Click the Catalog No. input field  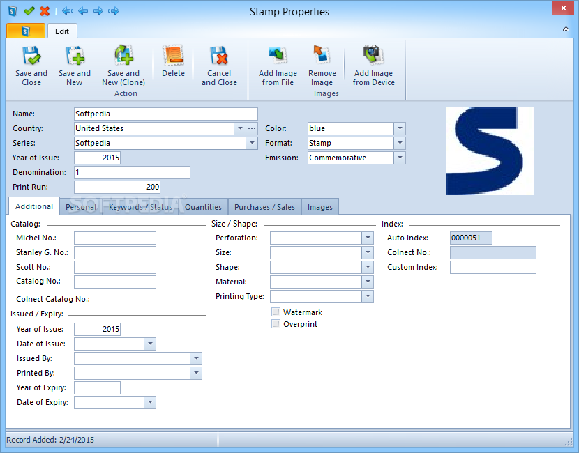pos(115,282)
